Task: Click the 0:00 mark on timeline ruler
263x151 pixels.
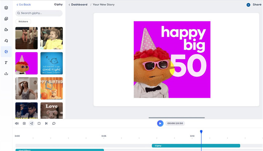Action: (17, 136)
